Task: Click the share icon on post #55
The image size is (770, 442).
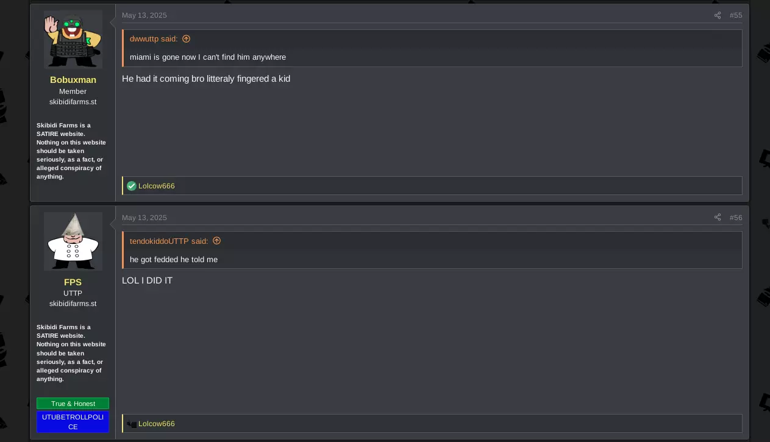Action: (717, 15)
